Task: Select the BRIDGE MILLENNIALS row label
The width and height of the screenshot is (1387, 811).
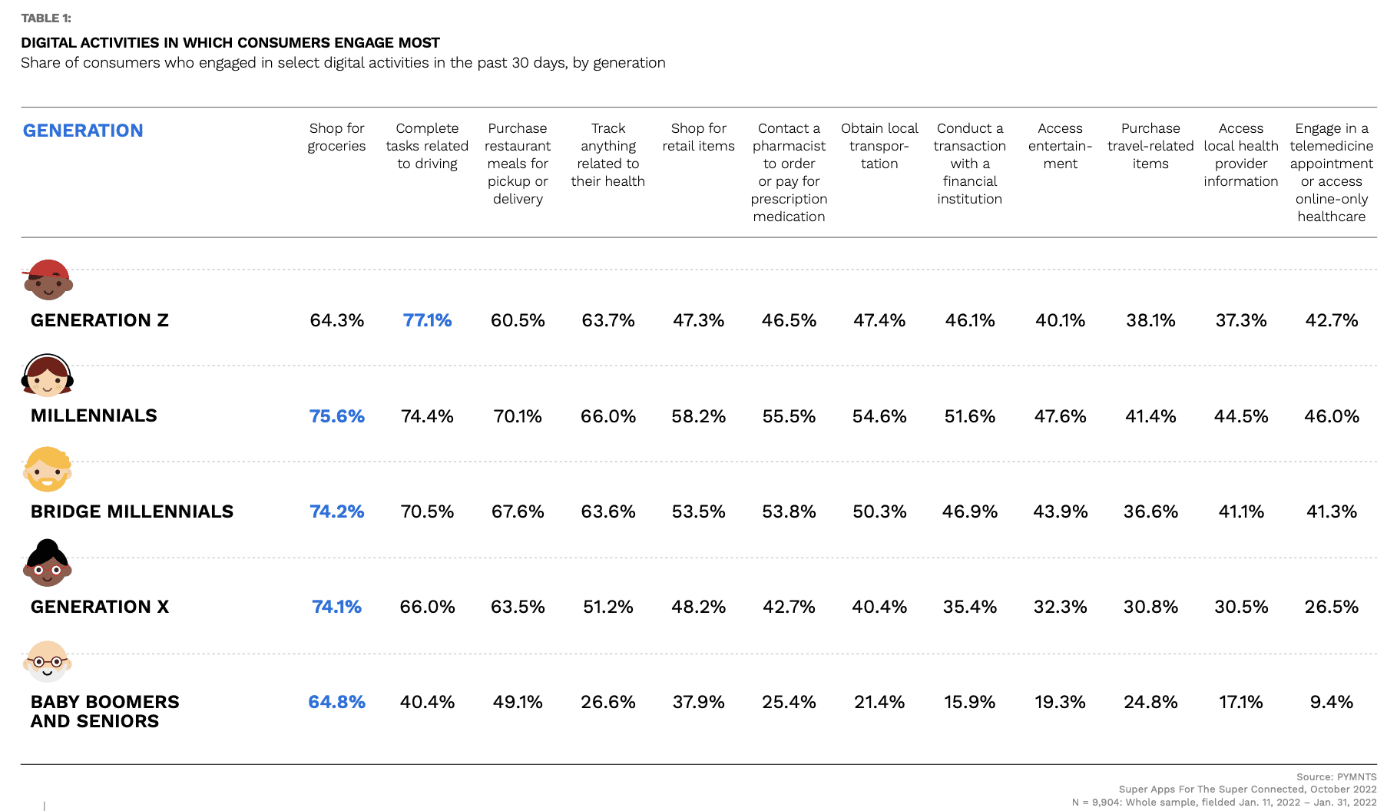Action: click(x=132, y=511)
